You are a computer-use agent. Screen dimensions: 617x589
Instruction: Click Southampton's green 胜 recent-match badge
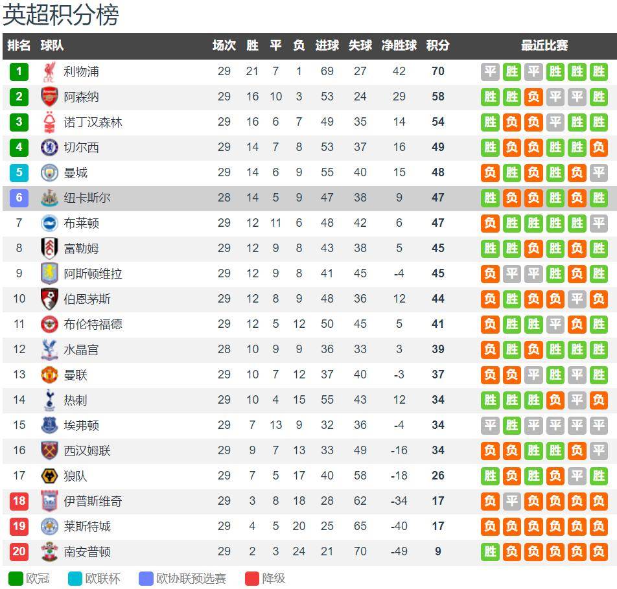pyautogui.click(x=490, y=551)
